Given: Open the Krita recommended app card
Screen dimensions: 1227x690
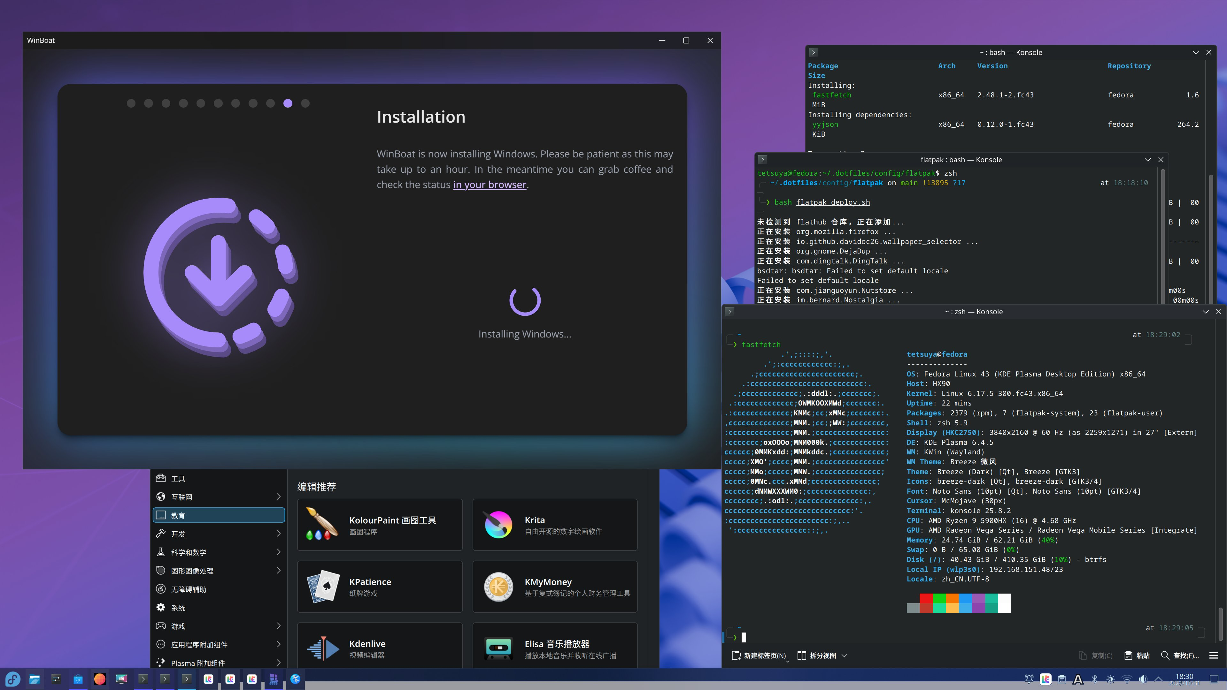Looking at the screenshot, I should (x=554, y=524).
